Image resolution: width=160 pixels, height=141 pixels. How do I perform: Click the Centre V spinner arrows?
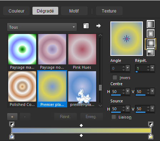(x=148, y=92)
